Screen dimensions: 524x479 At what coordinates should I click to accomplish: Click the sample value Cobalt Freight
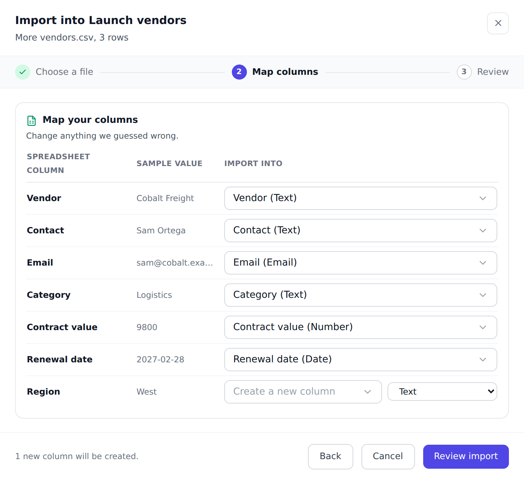(165, 198)
